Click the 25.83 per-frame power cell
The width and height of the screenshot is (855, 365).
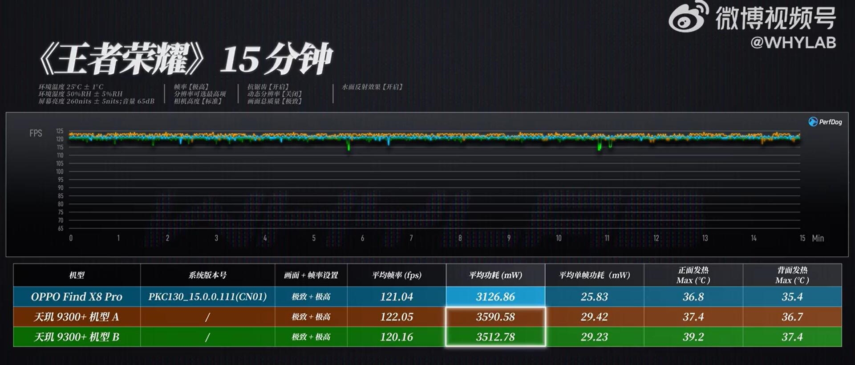coord(595,296)
